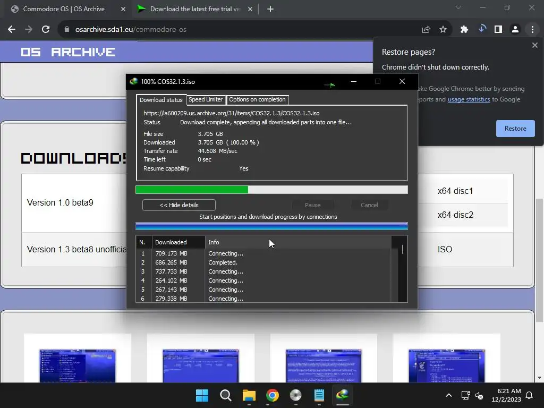Open the usage statistics link
The width and height of the screenshot is (544, 408).
point(469,99)
